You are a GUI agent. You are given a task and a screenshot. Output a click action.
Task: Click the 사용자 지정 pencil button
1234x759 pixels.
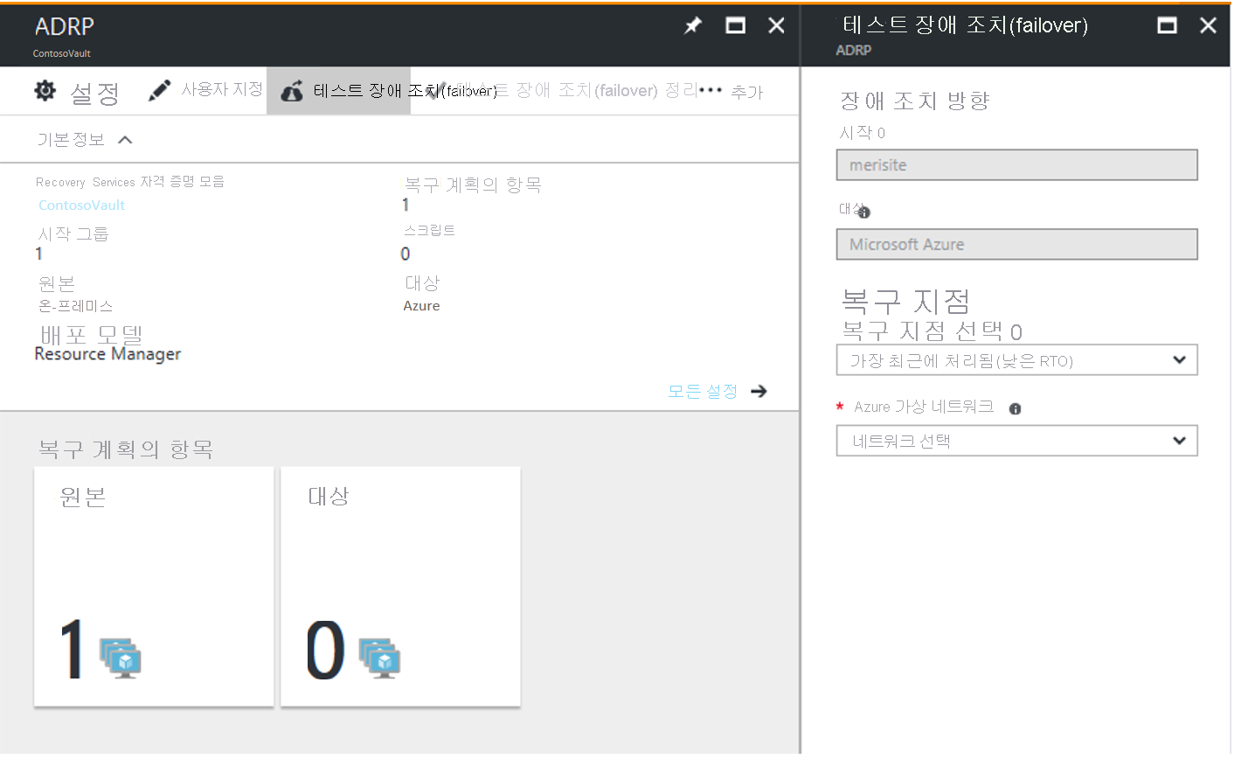point(205,90)
